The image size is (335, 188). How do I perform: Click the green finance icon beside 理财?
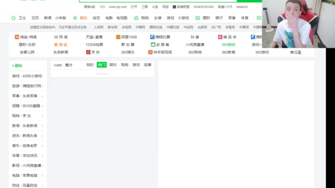click(198, 18)
